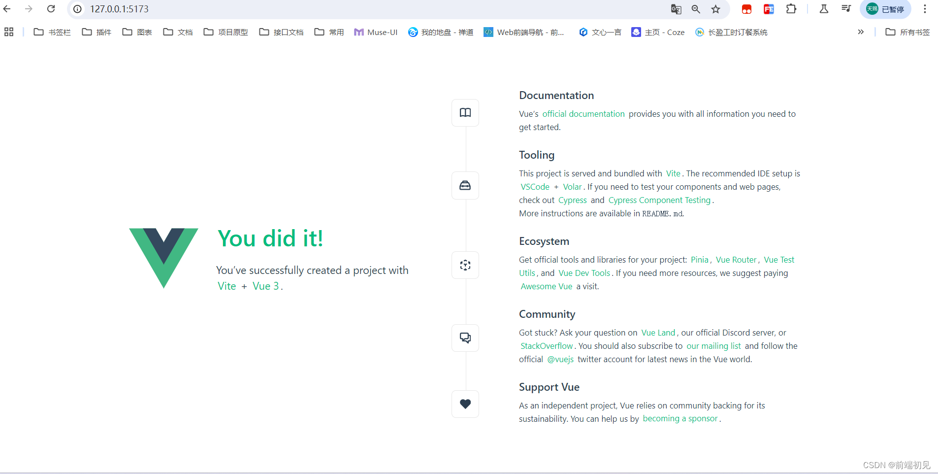Open the 文心一言 bookmark
This screenshot has height=474, width=938.
(x=600, y=32)
